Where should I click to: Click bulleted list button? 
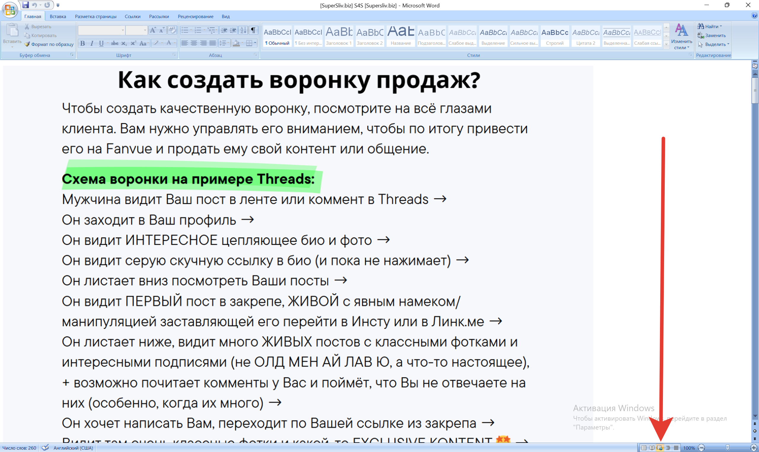coord(185,30)
